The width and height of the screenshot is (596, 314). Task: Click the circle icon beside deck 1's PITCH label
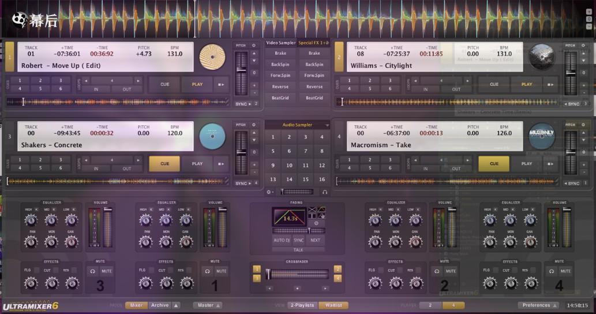(254, 45)
